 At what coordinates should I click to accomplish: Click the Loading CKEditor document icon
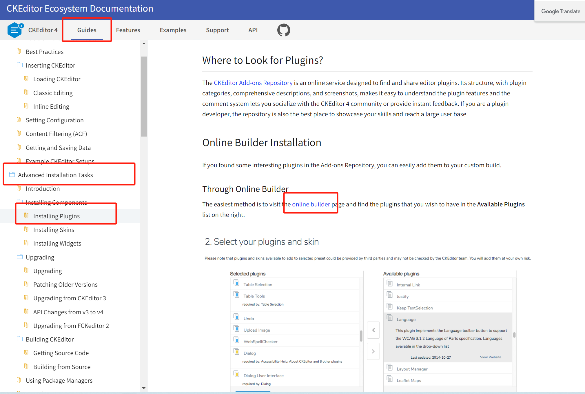point(26,79)
